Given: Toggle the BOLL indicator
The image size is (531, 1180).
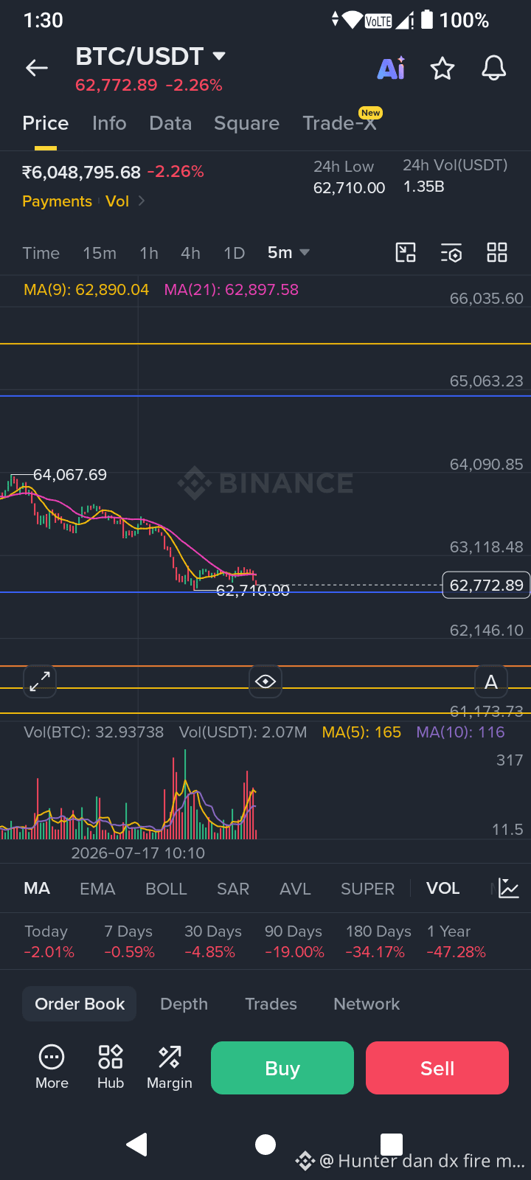Looking at the screenshot, I should [166, 889].
